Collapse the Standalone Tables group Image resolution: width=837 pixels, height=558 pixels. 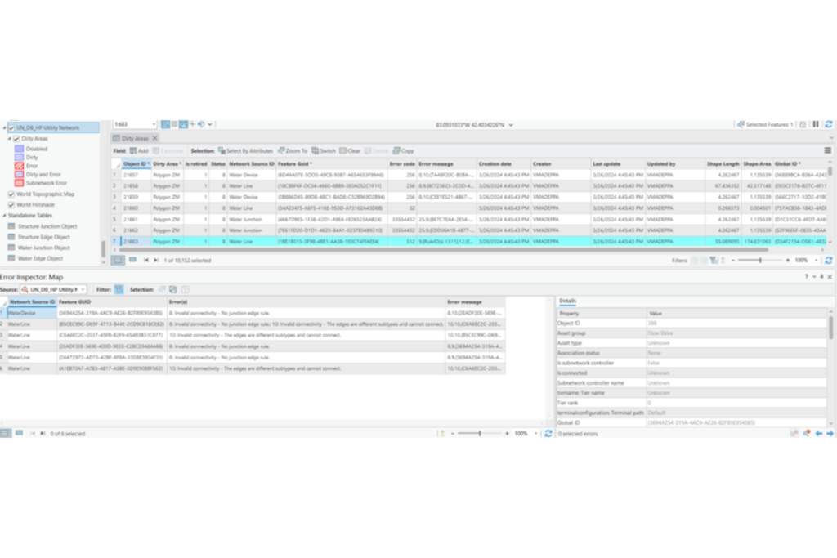3,215
